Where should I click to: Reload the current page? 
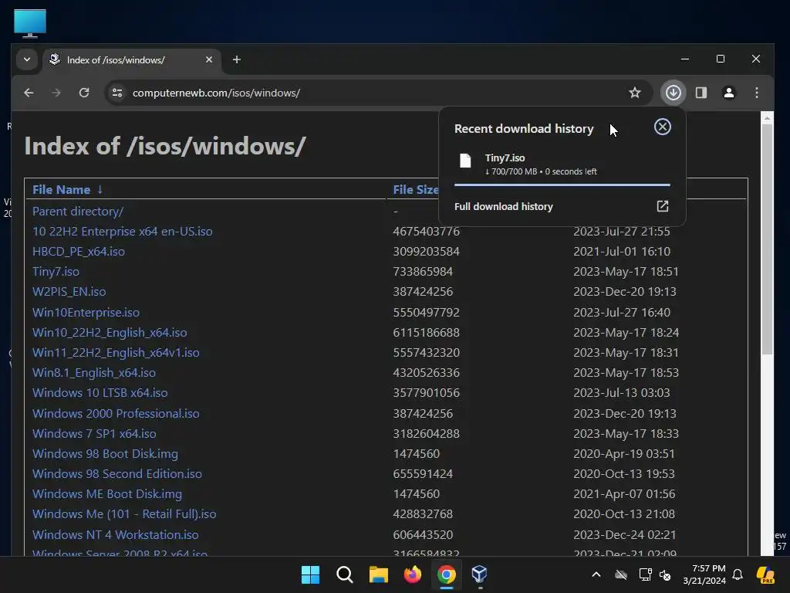84,93
